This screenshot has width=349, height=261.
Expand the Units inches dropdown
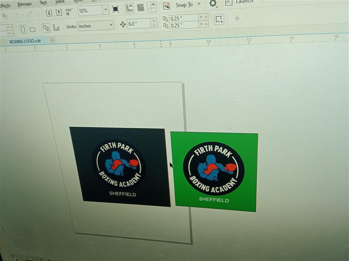[111, 25]
